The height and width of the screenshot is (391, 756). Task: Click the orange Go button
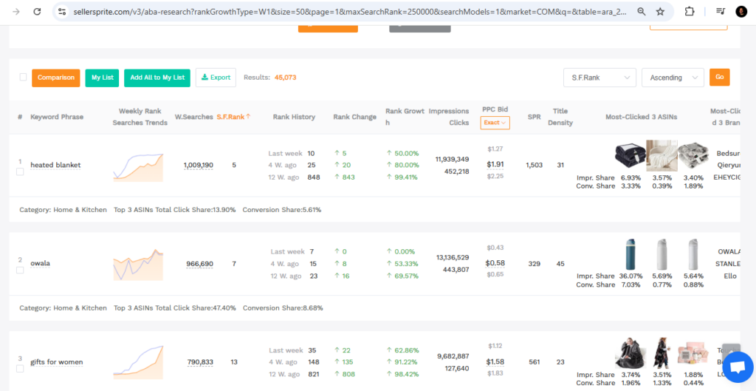719,77
